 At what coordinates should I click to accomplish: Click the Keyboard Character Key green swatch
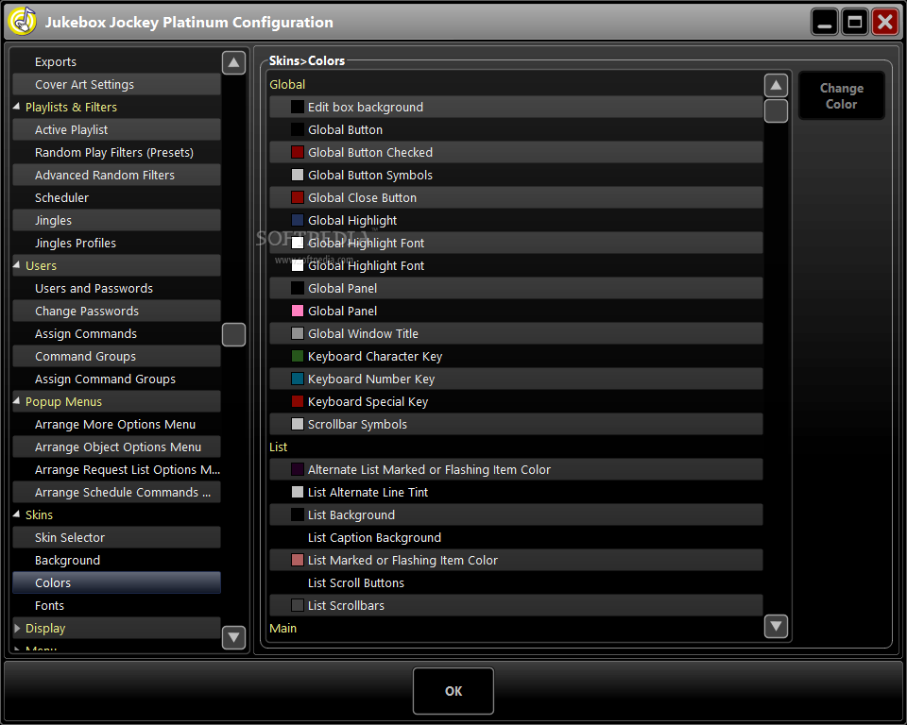[x=298, y=356]
